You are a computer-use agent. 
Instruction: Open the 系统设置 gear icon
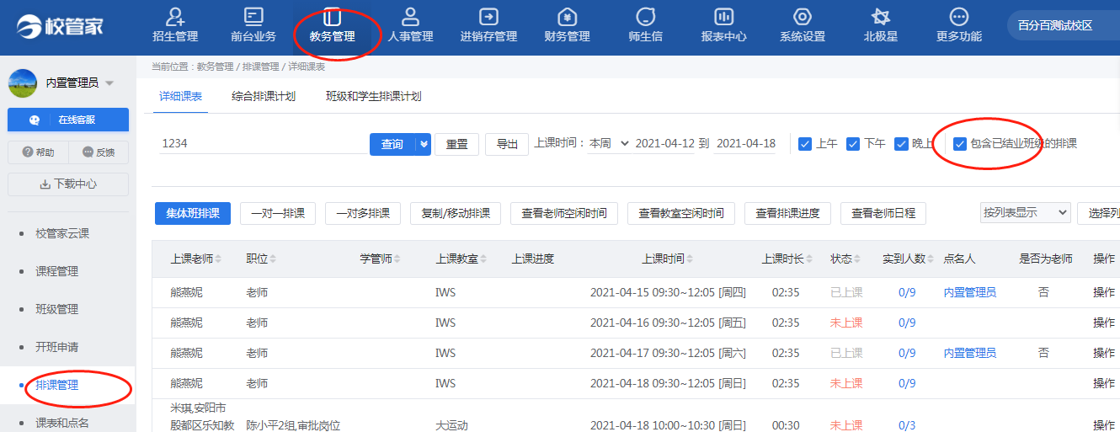pyautogui.click(x=802, y=16)
